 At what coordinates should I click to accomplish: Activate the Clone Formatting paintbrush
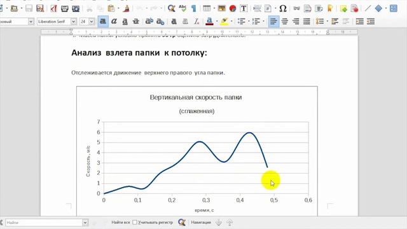click(127, 8)
